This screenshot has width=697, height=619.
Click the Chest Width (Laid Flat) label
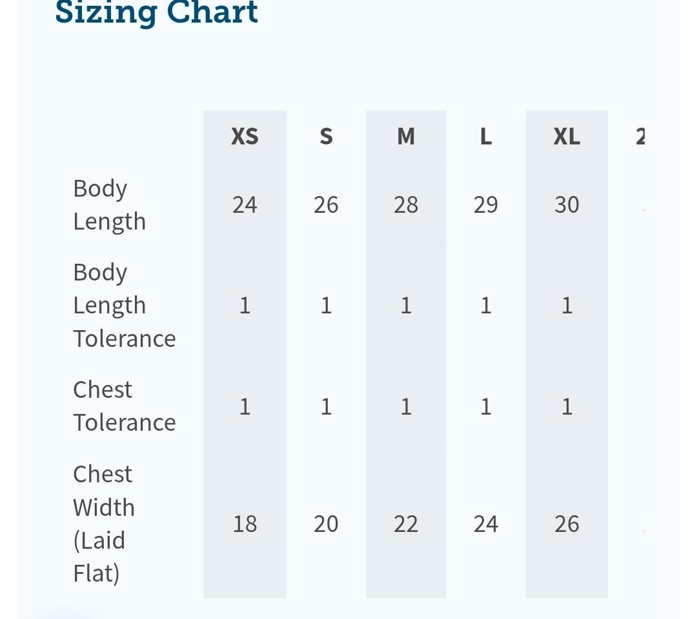click(104, 524)
